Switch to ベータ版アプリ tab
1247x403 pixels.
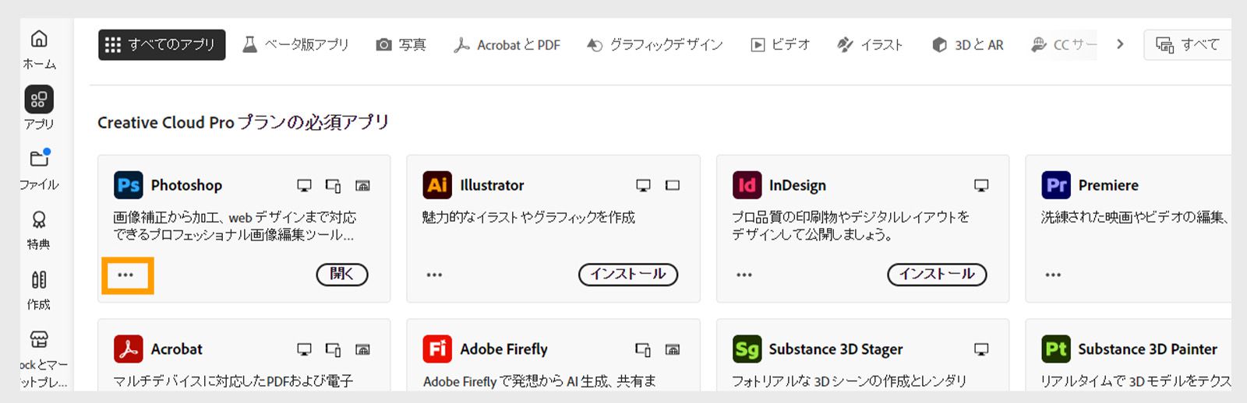pos(295,45)
